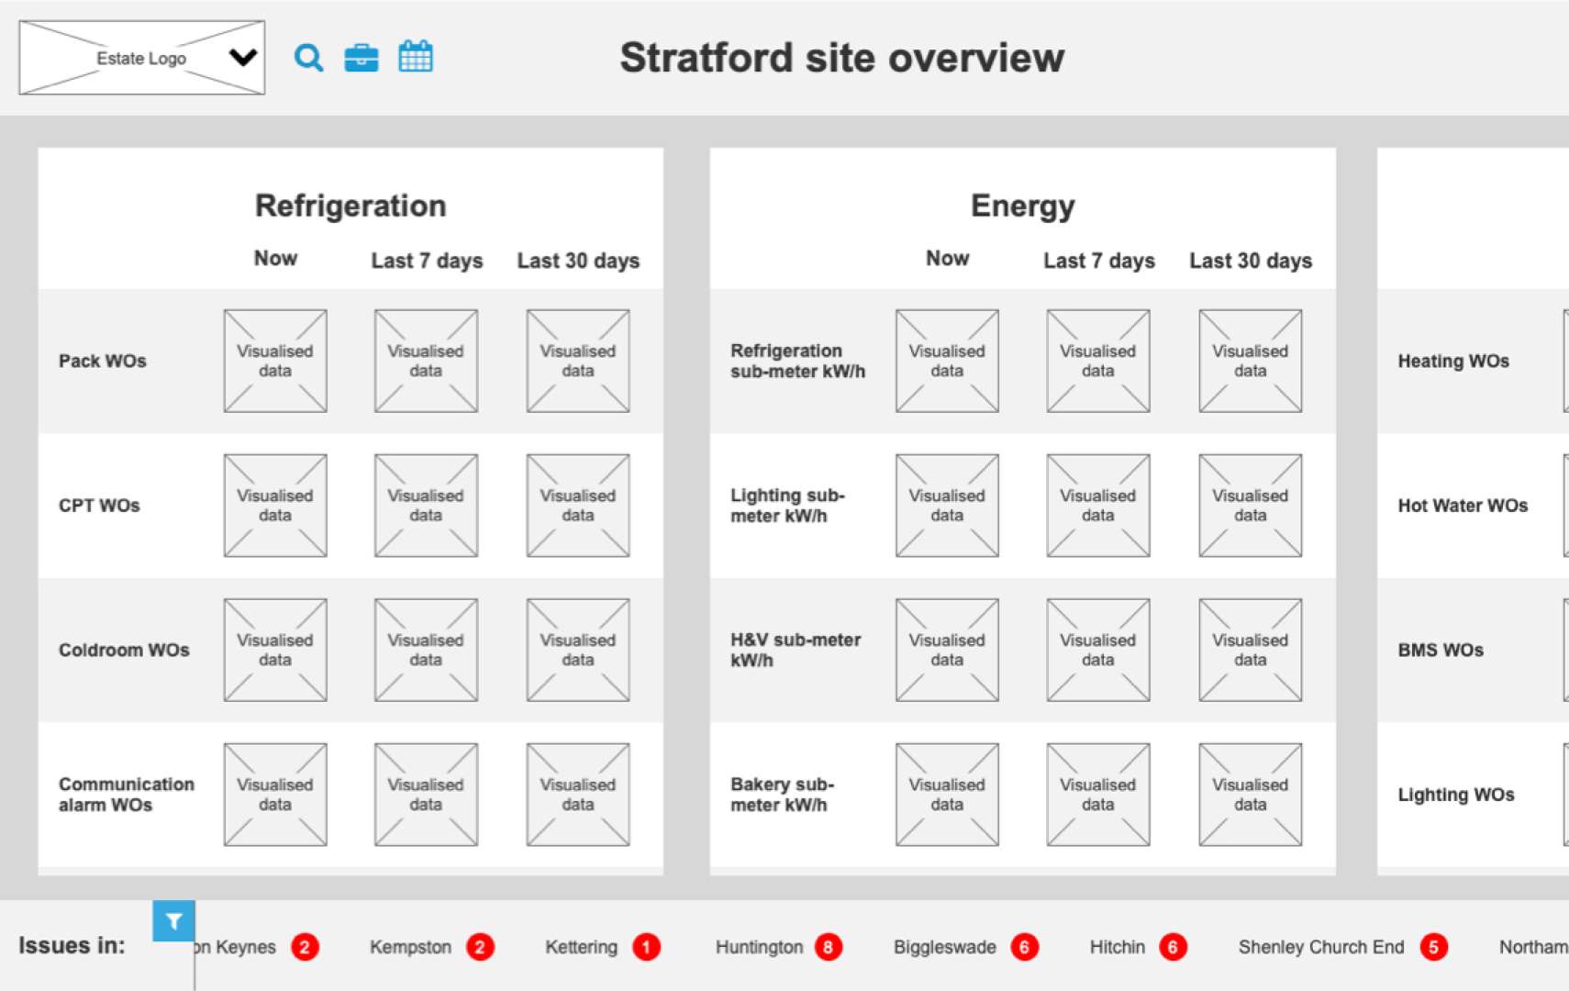Open Lighting sub-meter Last 7 days chart
Viewport: 1569px width, 991px height.
pyautogui.click(x=1098, y=506)
